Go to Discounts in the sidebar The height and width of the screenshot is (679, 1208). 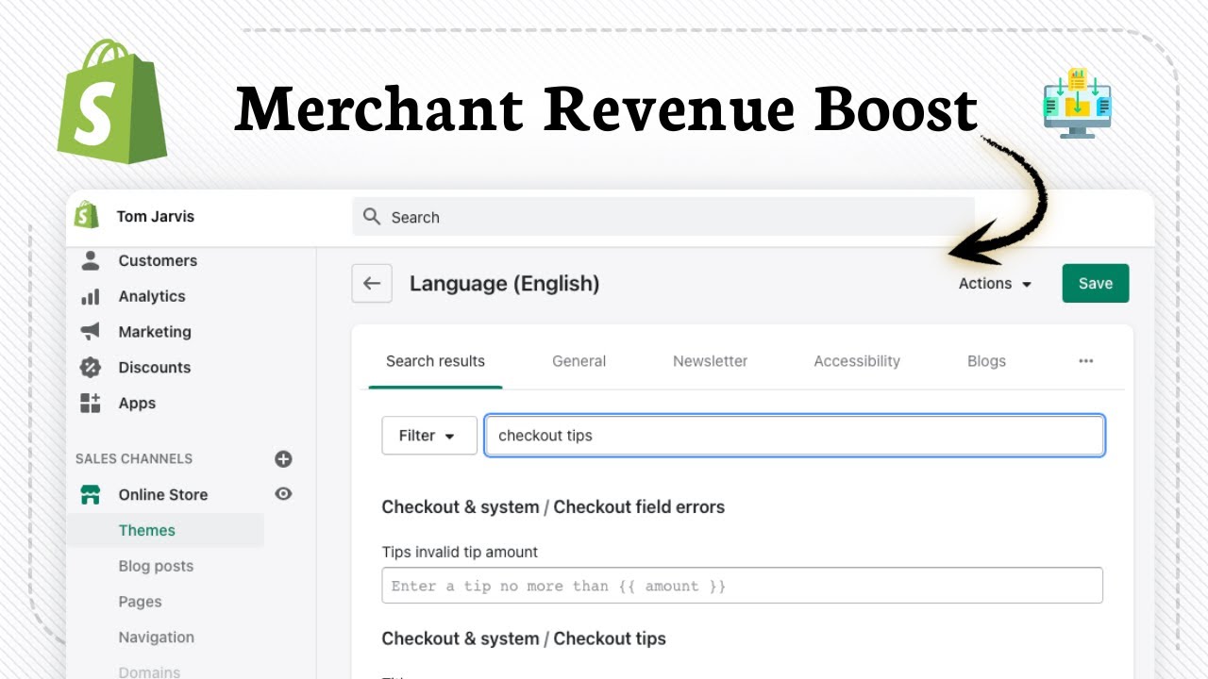click(155, 368)
